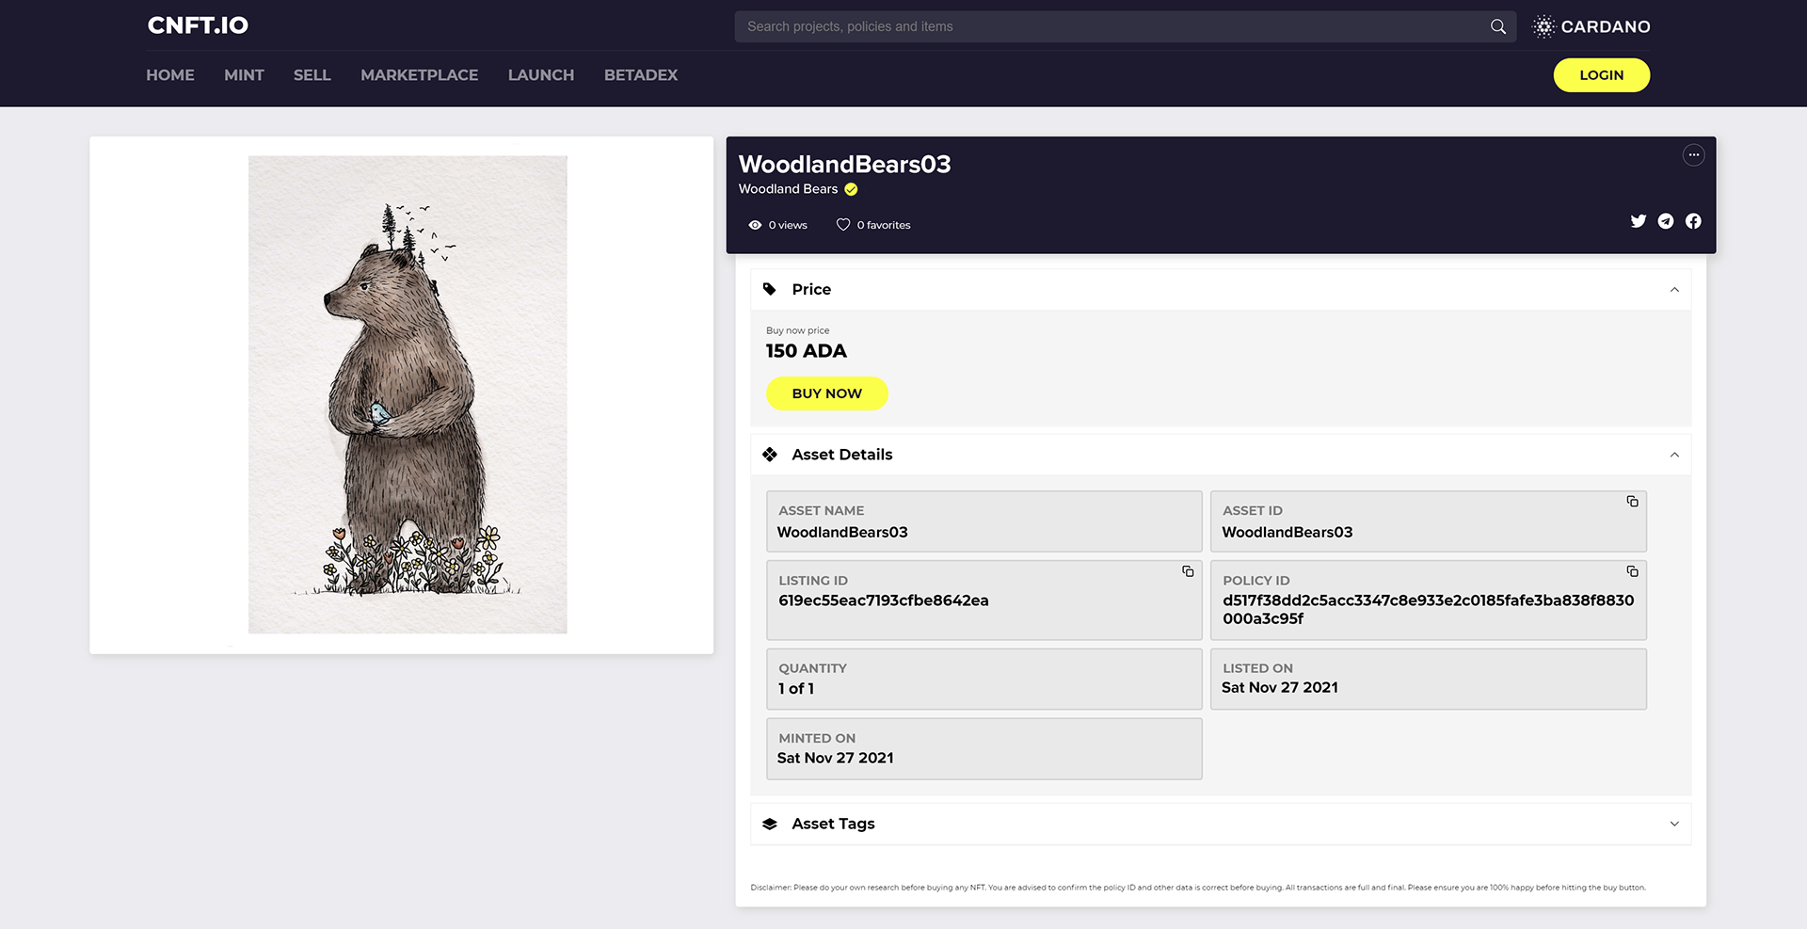This screenshot has width=1807, height=929.
Task: Open the bear artwork image
Action: pos(408,394)
